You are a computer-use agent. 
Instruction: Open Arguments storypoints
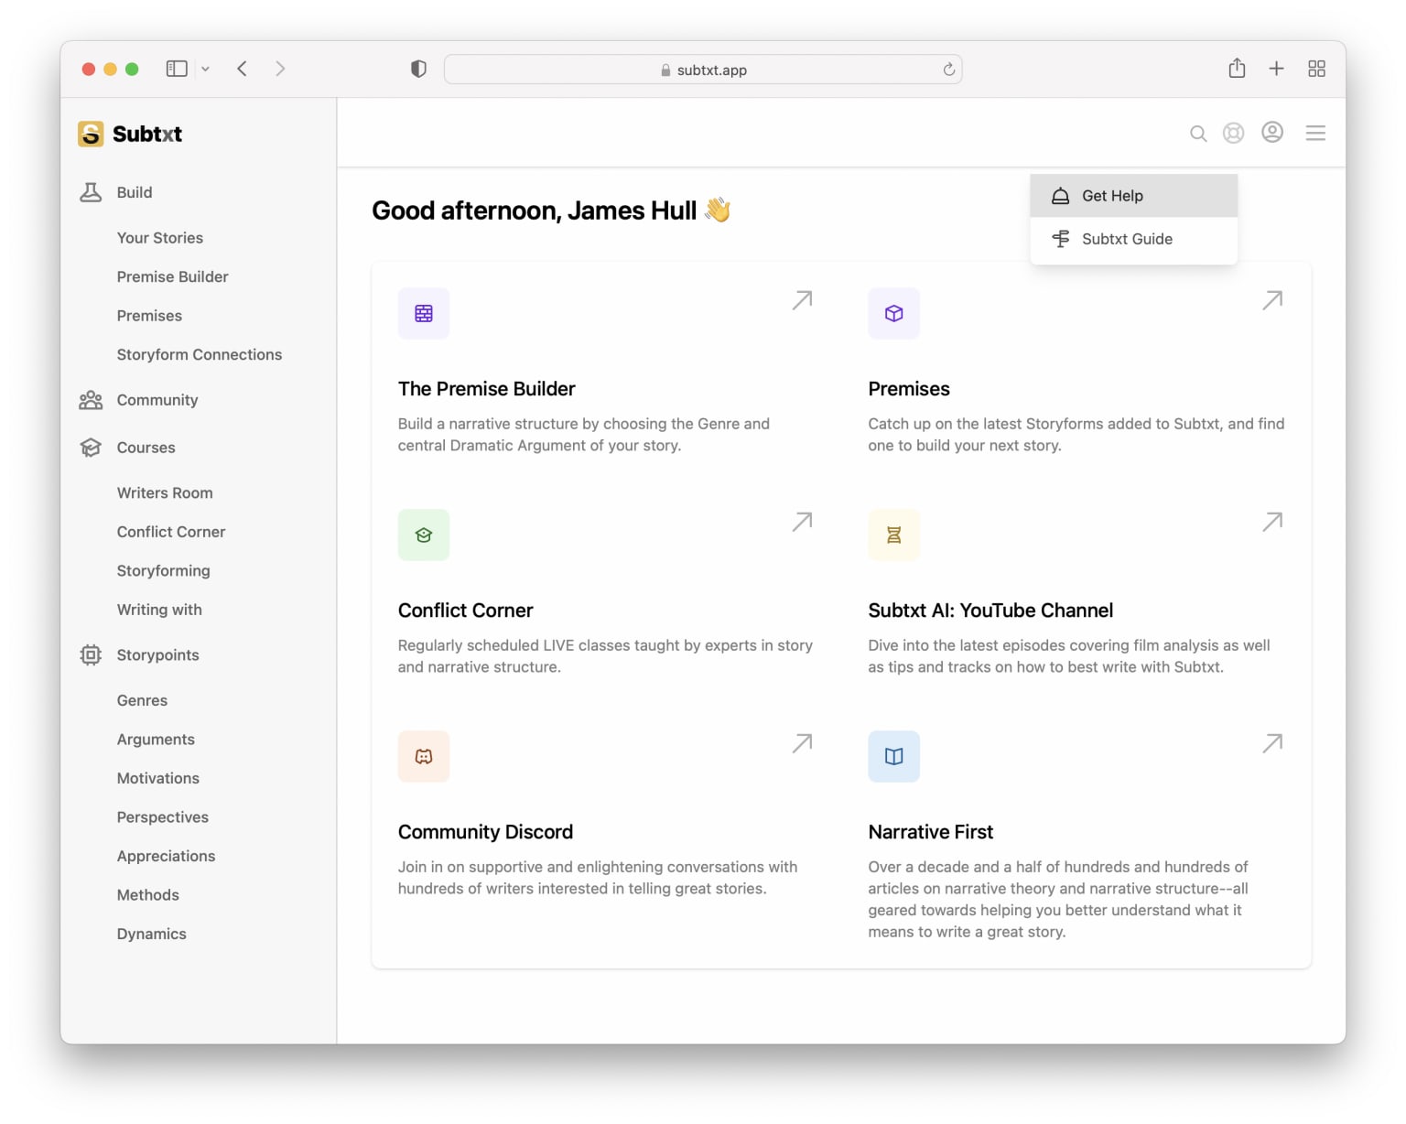[x=156, y=740]
